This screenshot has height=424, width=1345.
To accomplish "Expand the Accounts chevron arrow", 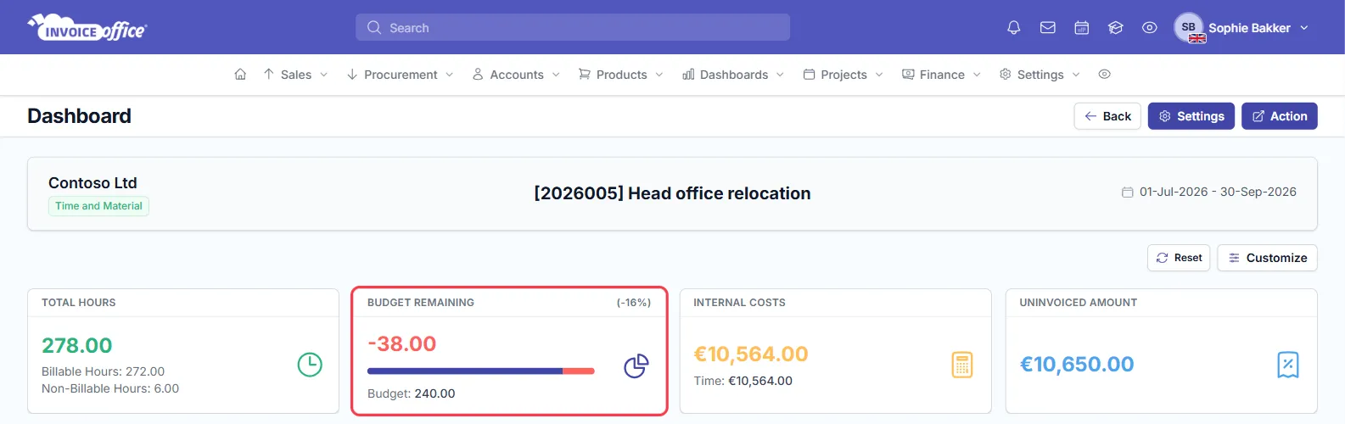I will (556, 75).
